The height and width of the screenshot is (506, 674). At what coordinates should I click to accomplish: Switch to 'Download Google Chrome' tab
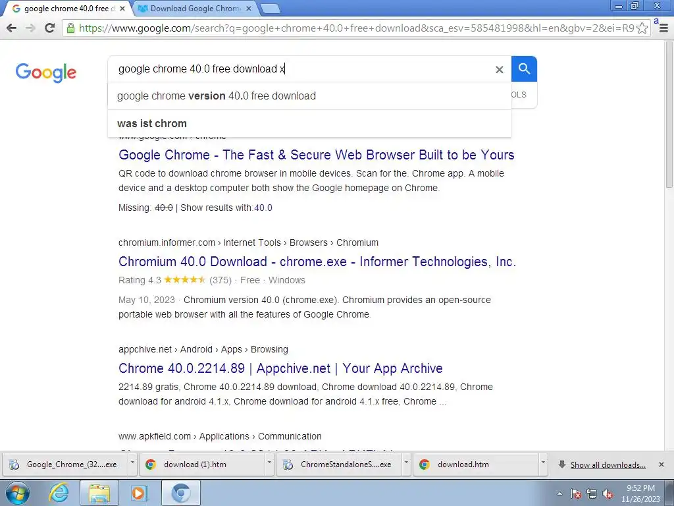point(195,9)
